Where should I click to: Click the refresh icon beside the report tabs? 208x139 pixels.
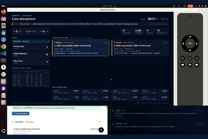(100, 122)
